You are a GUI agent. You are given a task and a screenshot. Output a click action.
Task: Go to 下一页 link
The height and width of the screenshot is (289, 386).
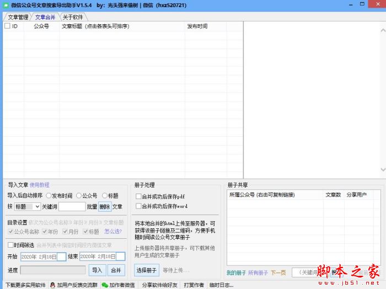tap(278, 273)
